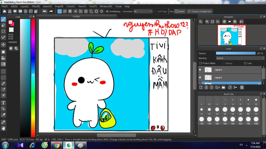Open the Select menu
The width and height of the screenshot is (266, 149).
tap(47, 6)
